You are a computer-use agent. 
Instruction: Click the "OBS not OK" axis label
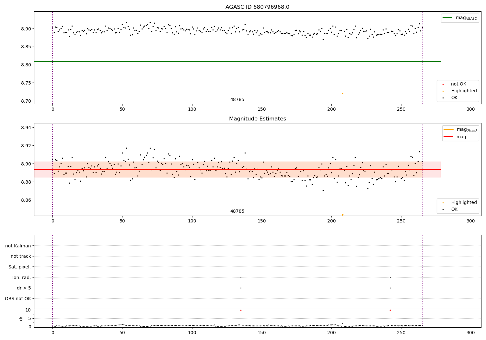click(18, 299)
